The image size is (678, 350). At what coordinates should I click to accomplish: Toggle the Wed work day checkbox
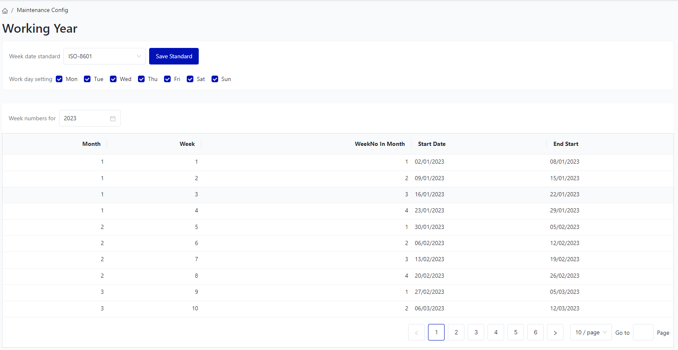pyautogui.click(x=113, y=79)
